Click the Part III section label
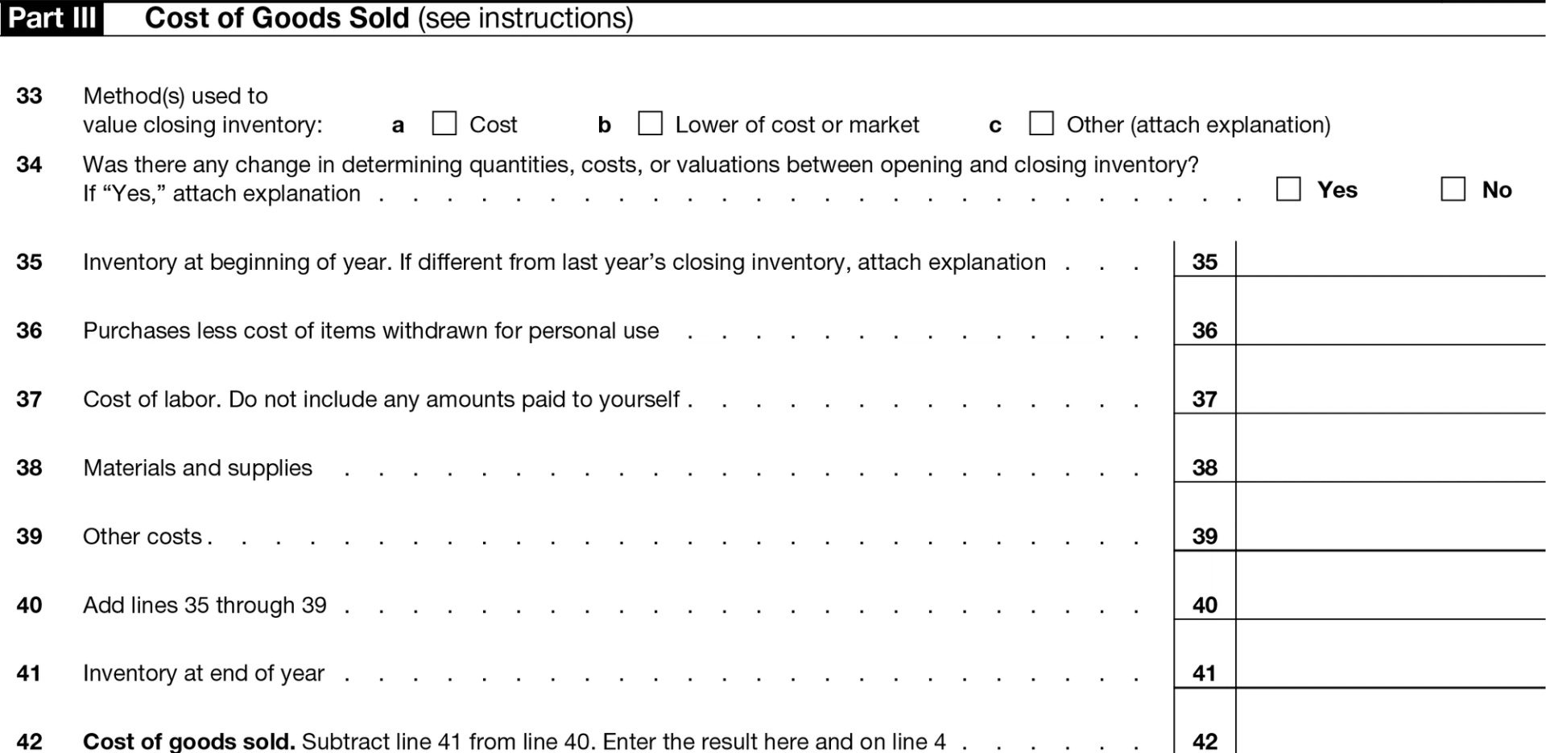This screenshot has height=753, width=1546. 52,18
